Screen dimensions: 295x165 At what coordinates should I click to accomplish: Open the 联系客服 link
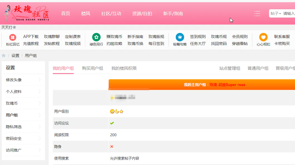coord(282,37)
